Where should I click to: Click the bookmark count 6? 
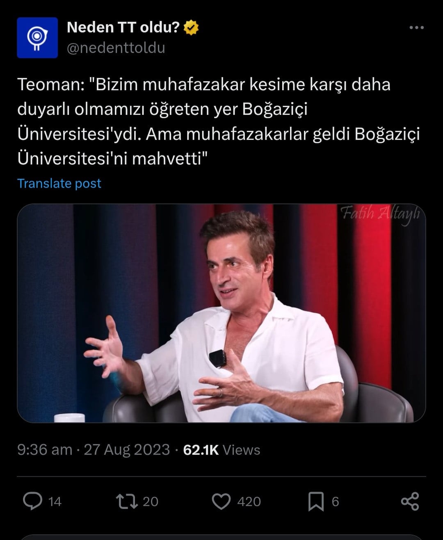pyautogui.click(x=335, y=501)
